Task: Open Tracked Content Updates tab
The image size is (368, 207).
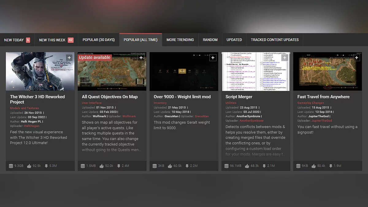Action: [275, 40]
